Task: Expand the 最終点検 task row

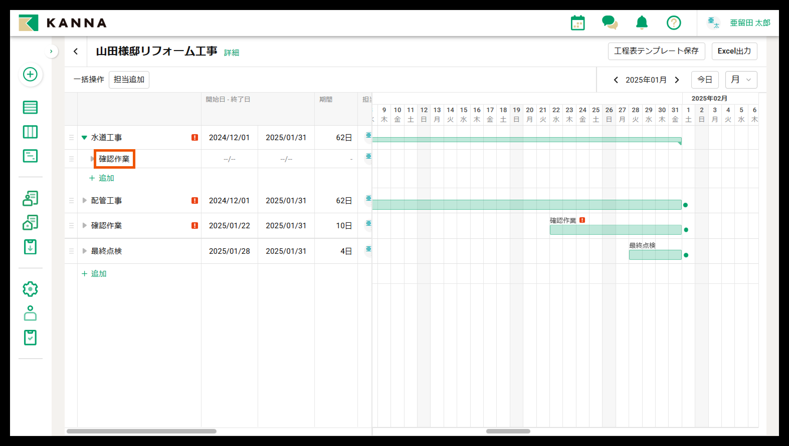Action: (84, 251)
